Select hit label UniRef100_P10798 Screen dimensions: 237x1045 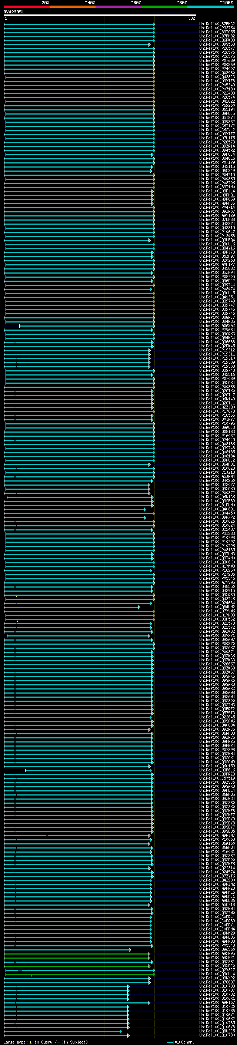tap(217, 538)
